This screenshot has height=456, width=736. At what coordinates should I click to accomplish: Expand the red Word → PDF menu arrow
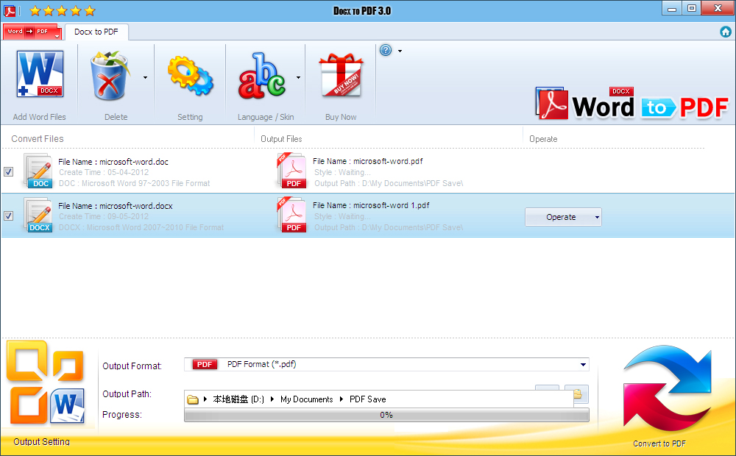click(x=57, y=36)
